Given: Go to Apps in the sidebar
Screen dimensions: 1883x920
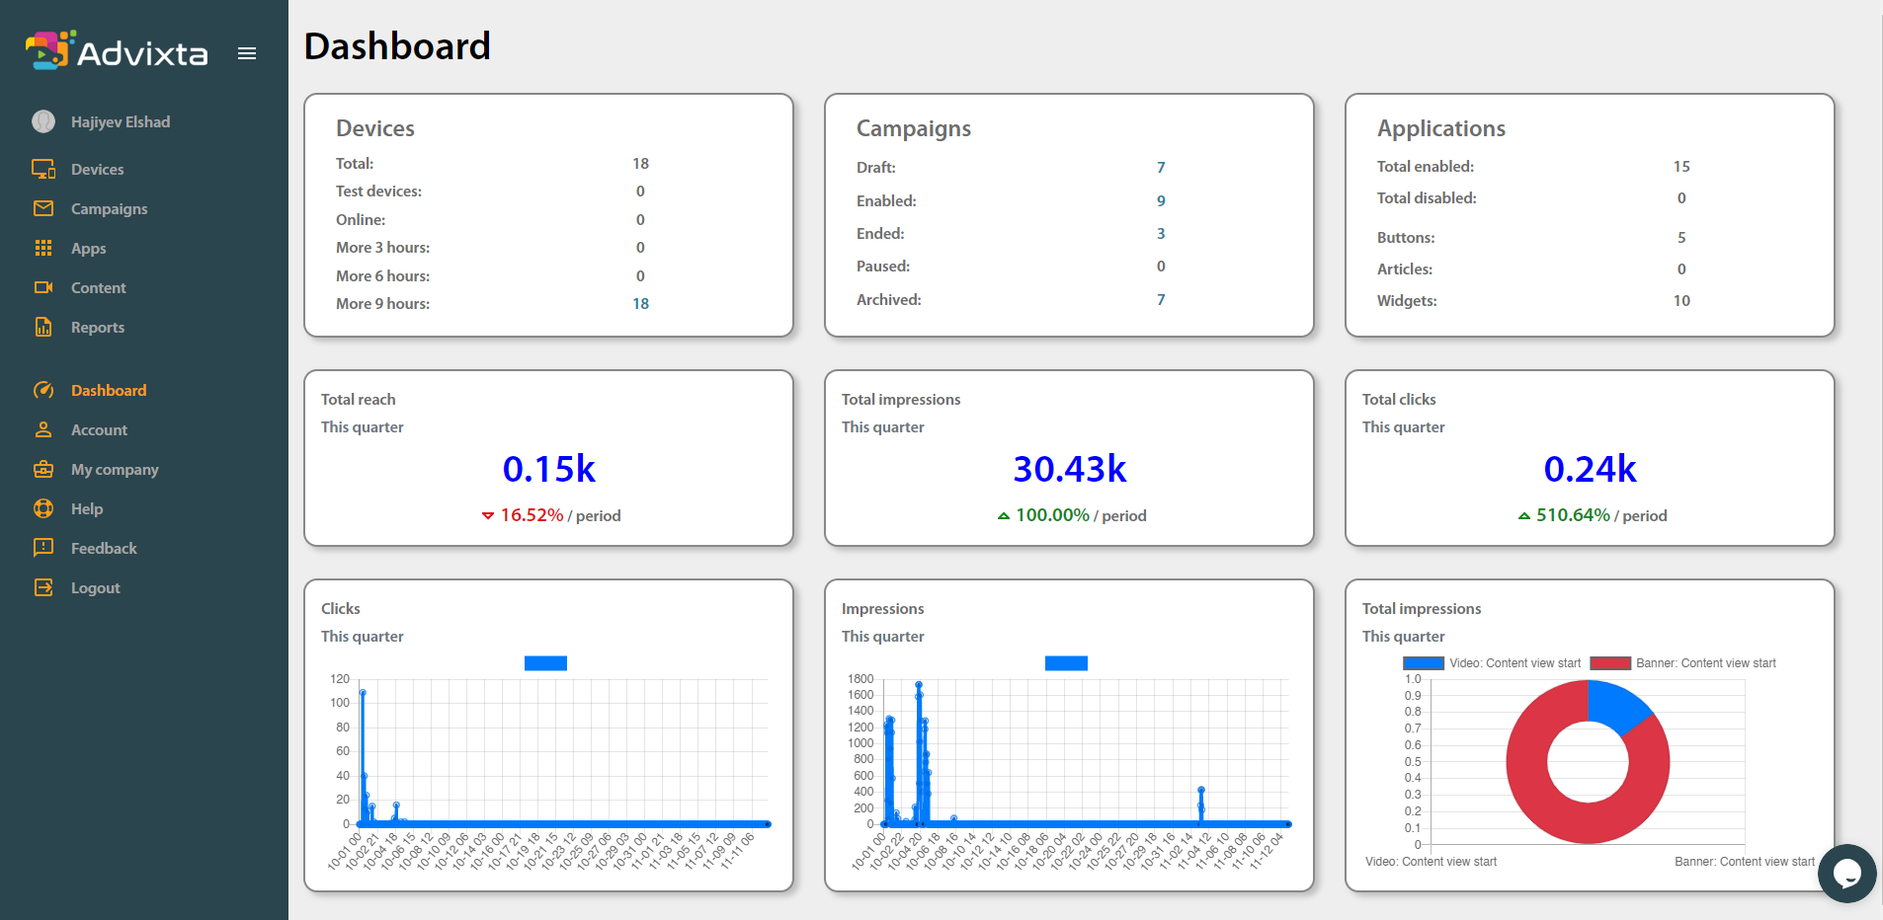Looking at the screenshot, I should [x=88, y=248].
